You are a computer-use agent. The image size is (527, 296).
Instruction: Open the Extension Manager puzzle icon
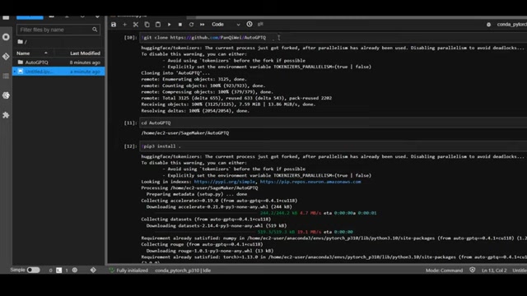[x=6, y=115]
